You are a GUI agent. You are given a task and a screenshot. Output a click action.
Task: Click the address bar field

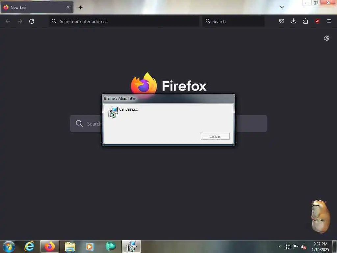point(124,21)
